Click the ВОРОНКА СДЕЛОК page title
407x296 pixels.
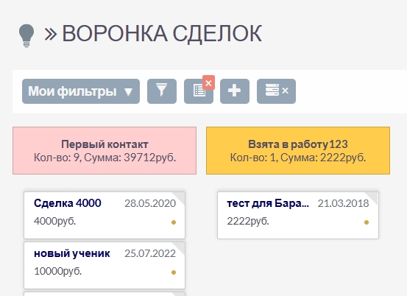[162, 34]
